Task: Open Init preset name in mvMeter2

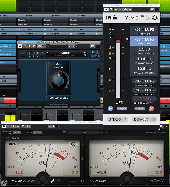Action: 84,133
